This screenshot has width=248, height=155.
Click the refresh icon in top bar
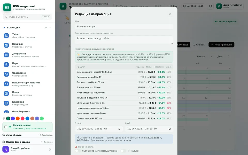(210, 6)
